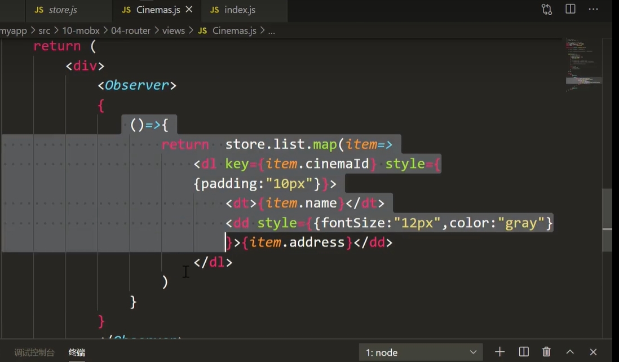Close the Cinemas.js tab
The width and height of the screenshot is (619, 362).
(x=189, y=10)
